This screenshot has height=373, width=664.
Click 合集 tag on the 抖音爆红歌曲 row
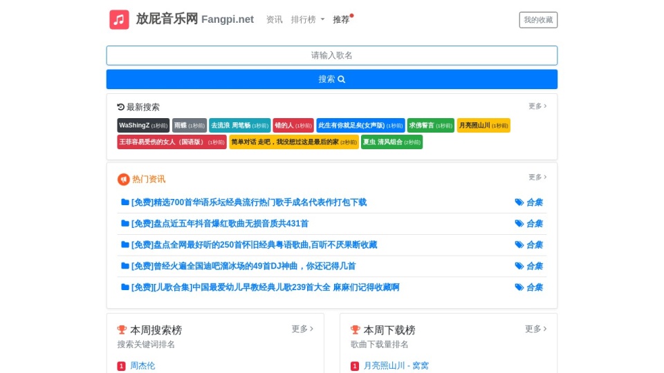[529, 223]
